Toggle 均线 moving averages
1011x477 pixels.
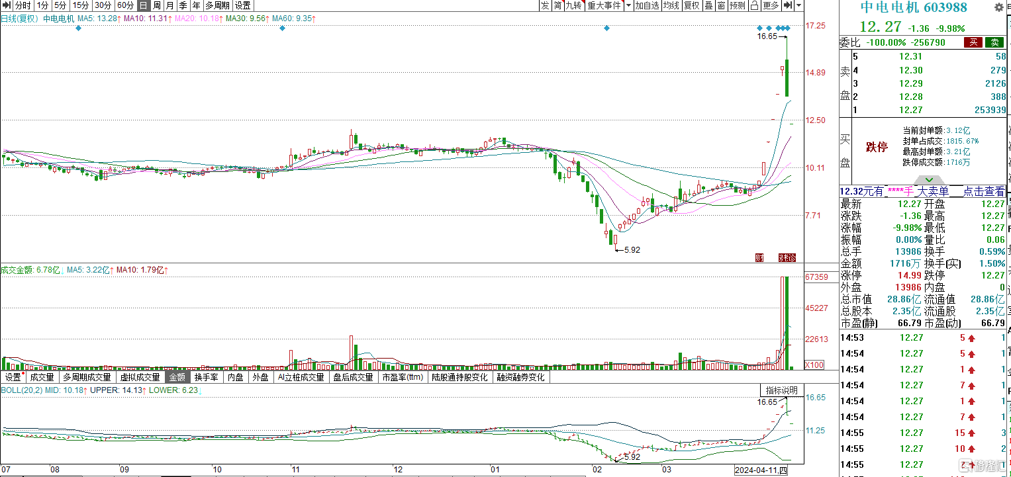[x=671, y=5]
